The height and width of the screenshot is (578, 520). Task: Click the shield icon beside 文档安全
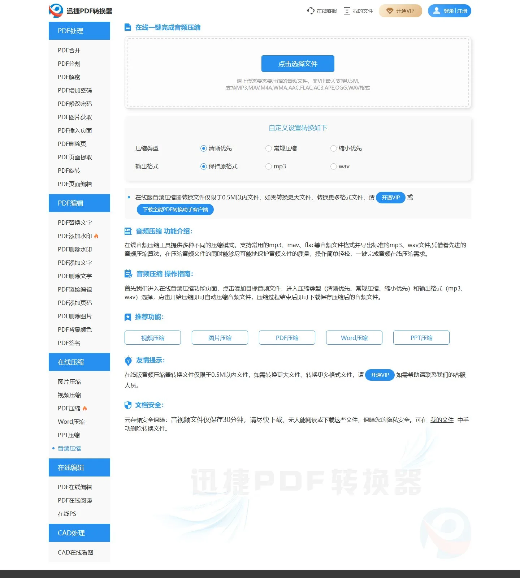click(x=128, y=405)
